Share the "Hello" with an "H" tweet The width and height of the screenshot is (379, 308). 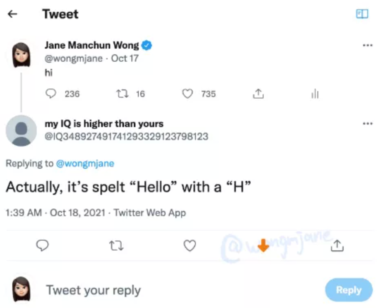click(338, 245)
